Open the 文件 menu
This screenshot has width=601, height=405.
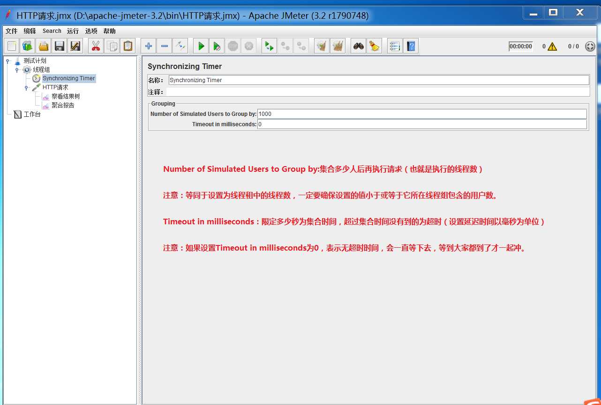[x=11, y=31]
